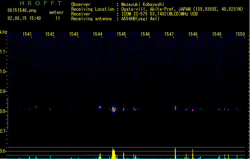Click the Observer label
The width and height of the screenshot is (250, 159).
(81, 4)
